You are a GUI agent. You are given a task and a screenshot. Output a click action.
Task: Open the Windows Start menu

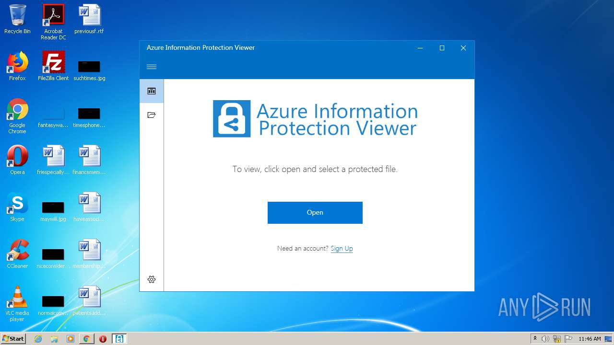click(13, 339)
